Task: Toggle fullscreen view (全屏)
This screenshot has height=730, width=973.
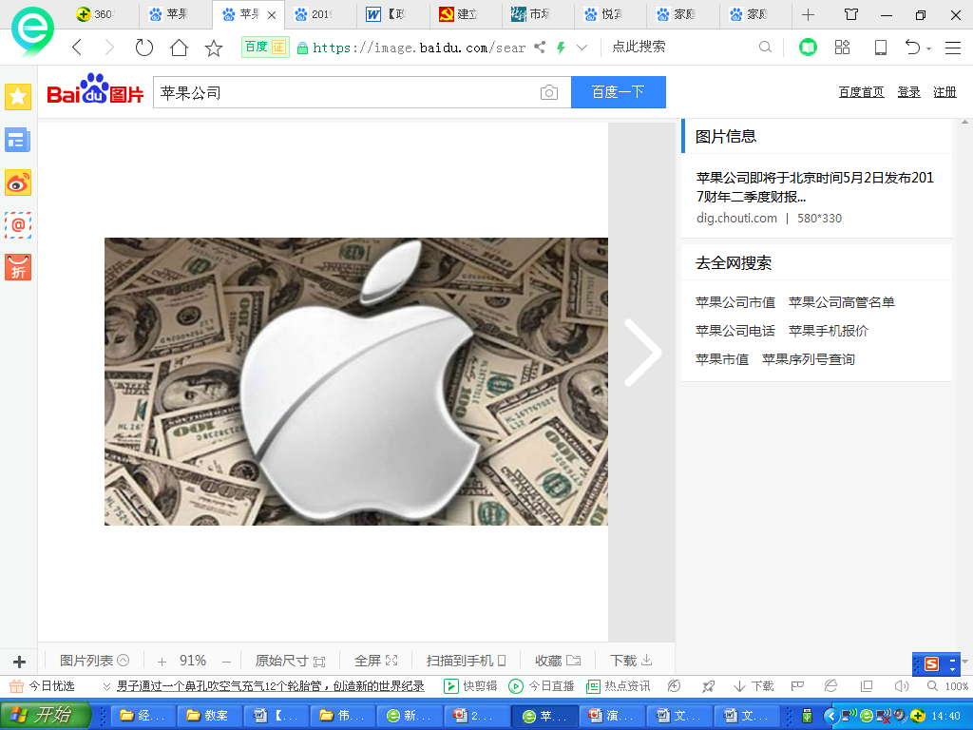Action: tap(375, 661)
